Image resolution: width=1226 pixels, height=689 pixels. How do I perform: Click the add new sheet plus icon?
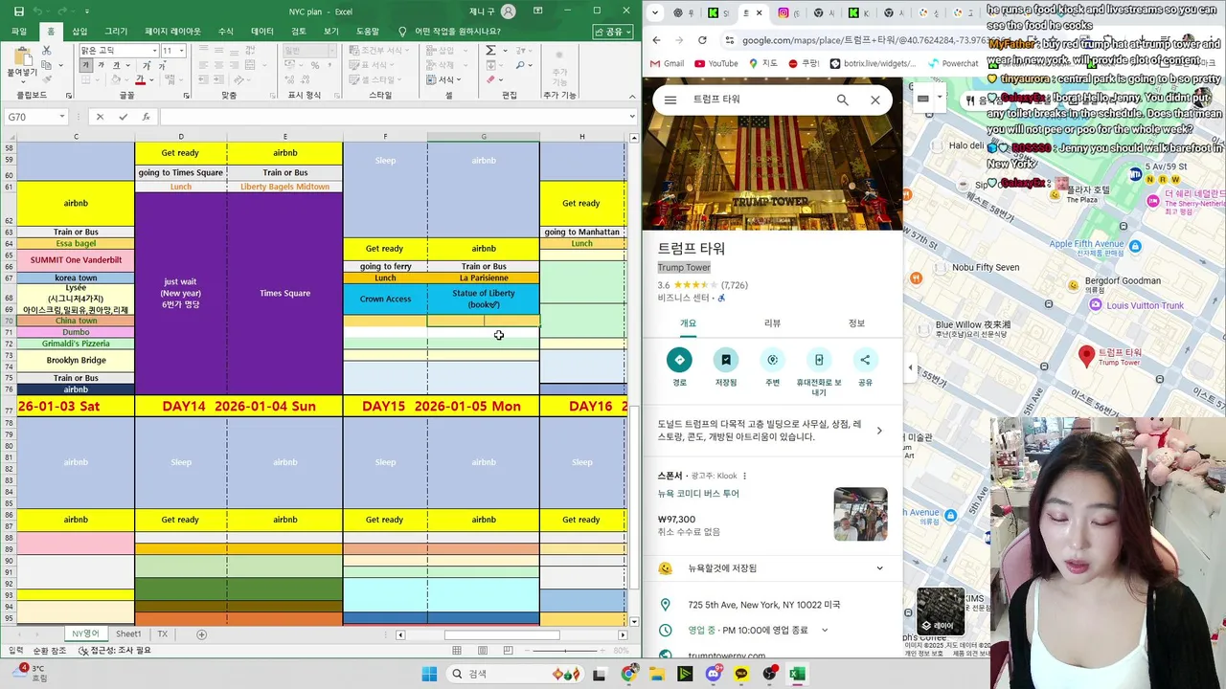[201, 634]
